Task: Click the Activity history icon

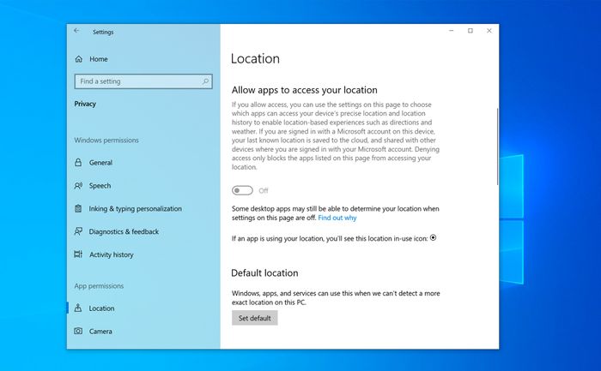Action: pos(79,254)
